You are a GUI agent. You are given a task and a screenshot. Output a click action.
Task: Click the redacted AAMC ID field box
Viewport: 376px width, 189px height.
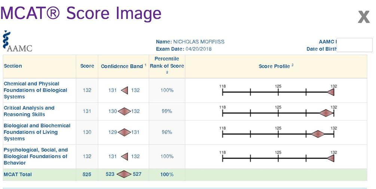(354, 45)
